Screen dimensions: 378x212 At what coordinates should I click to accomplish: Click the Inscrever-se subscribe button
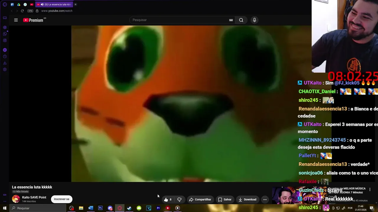point(61,199)
